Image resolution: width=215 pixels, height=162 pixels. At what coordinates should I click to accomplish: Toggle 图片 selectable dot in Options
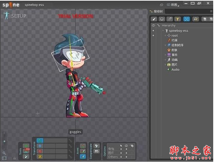click(x=121, y=153)
